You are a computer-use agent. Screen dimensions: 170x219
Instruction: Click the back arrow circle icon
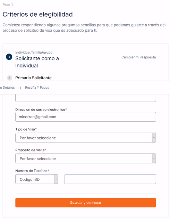pos(9,57)
